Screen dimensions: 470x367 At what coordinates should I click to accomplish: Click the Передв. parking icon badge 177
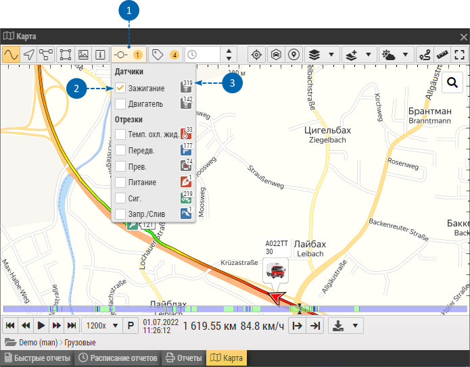tap(186, 149)
